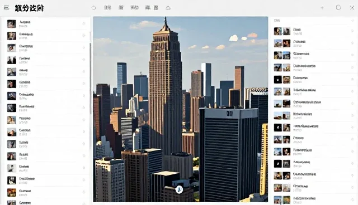Screen dimensions: 358x205
Task: Click the water-drop marker on the city photo
Action: point(179,189)
